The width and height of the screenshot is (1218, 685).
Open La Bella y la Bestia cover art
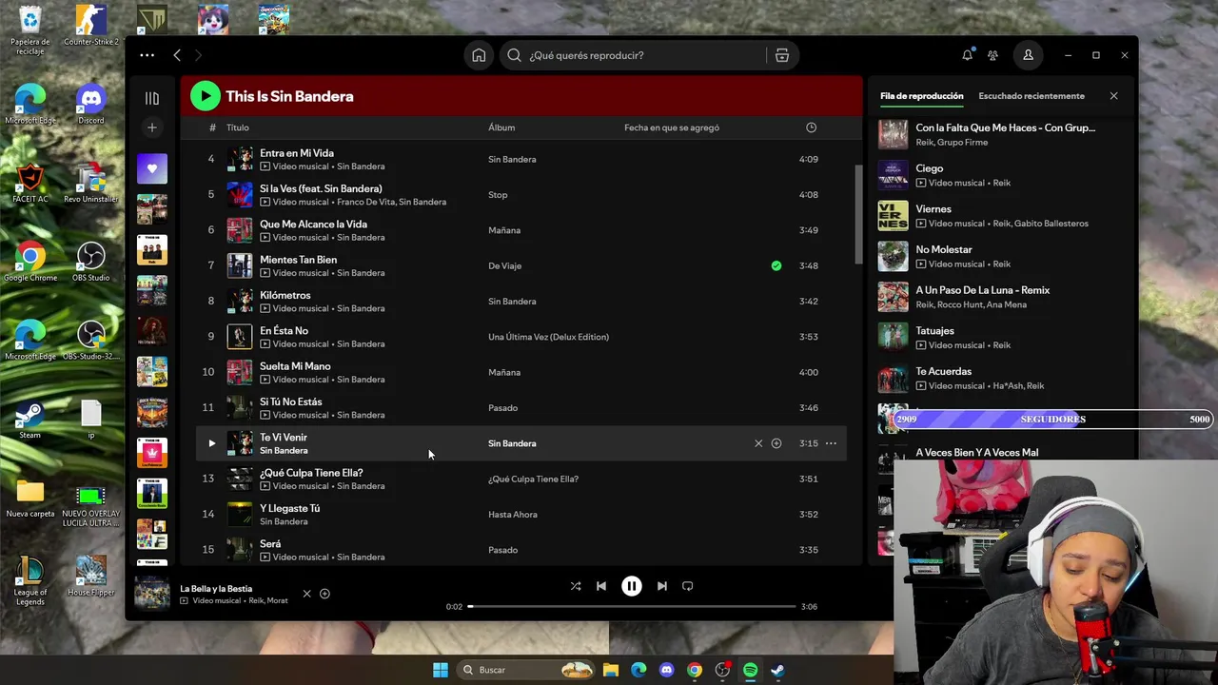coord(152,594)
